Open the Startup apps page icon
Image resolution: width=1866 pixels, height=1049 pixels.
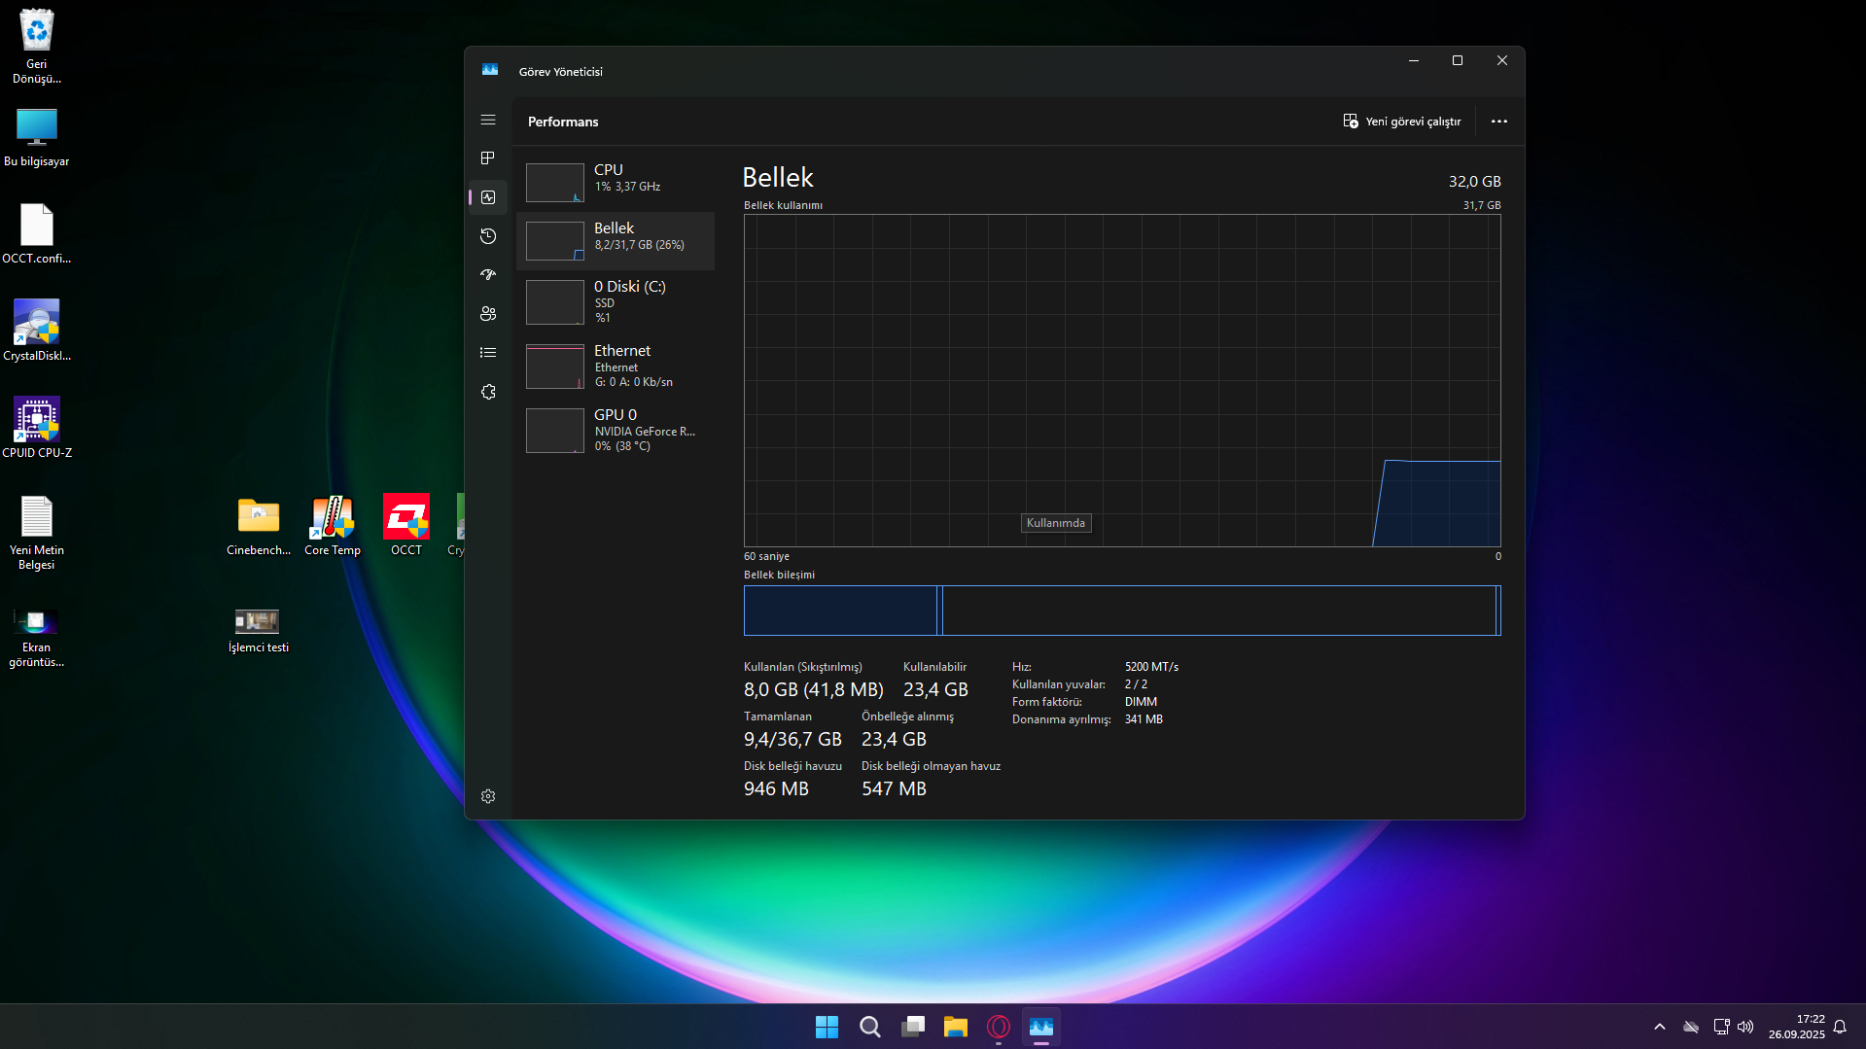pyautogui.click(x=488, y=275)
